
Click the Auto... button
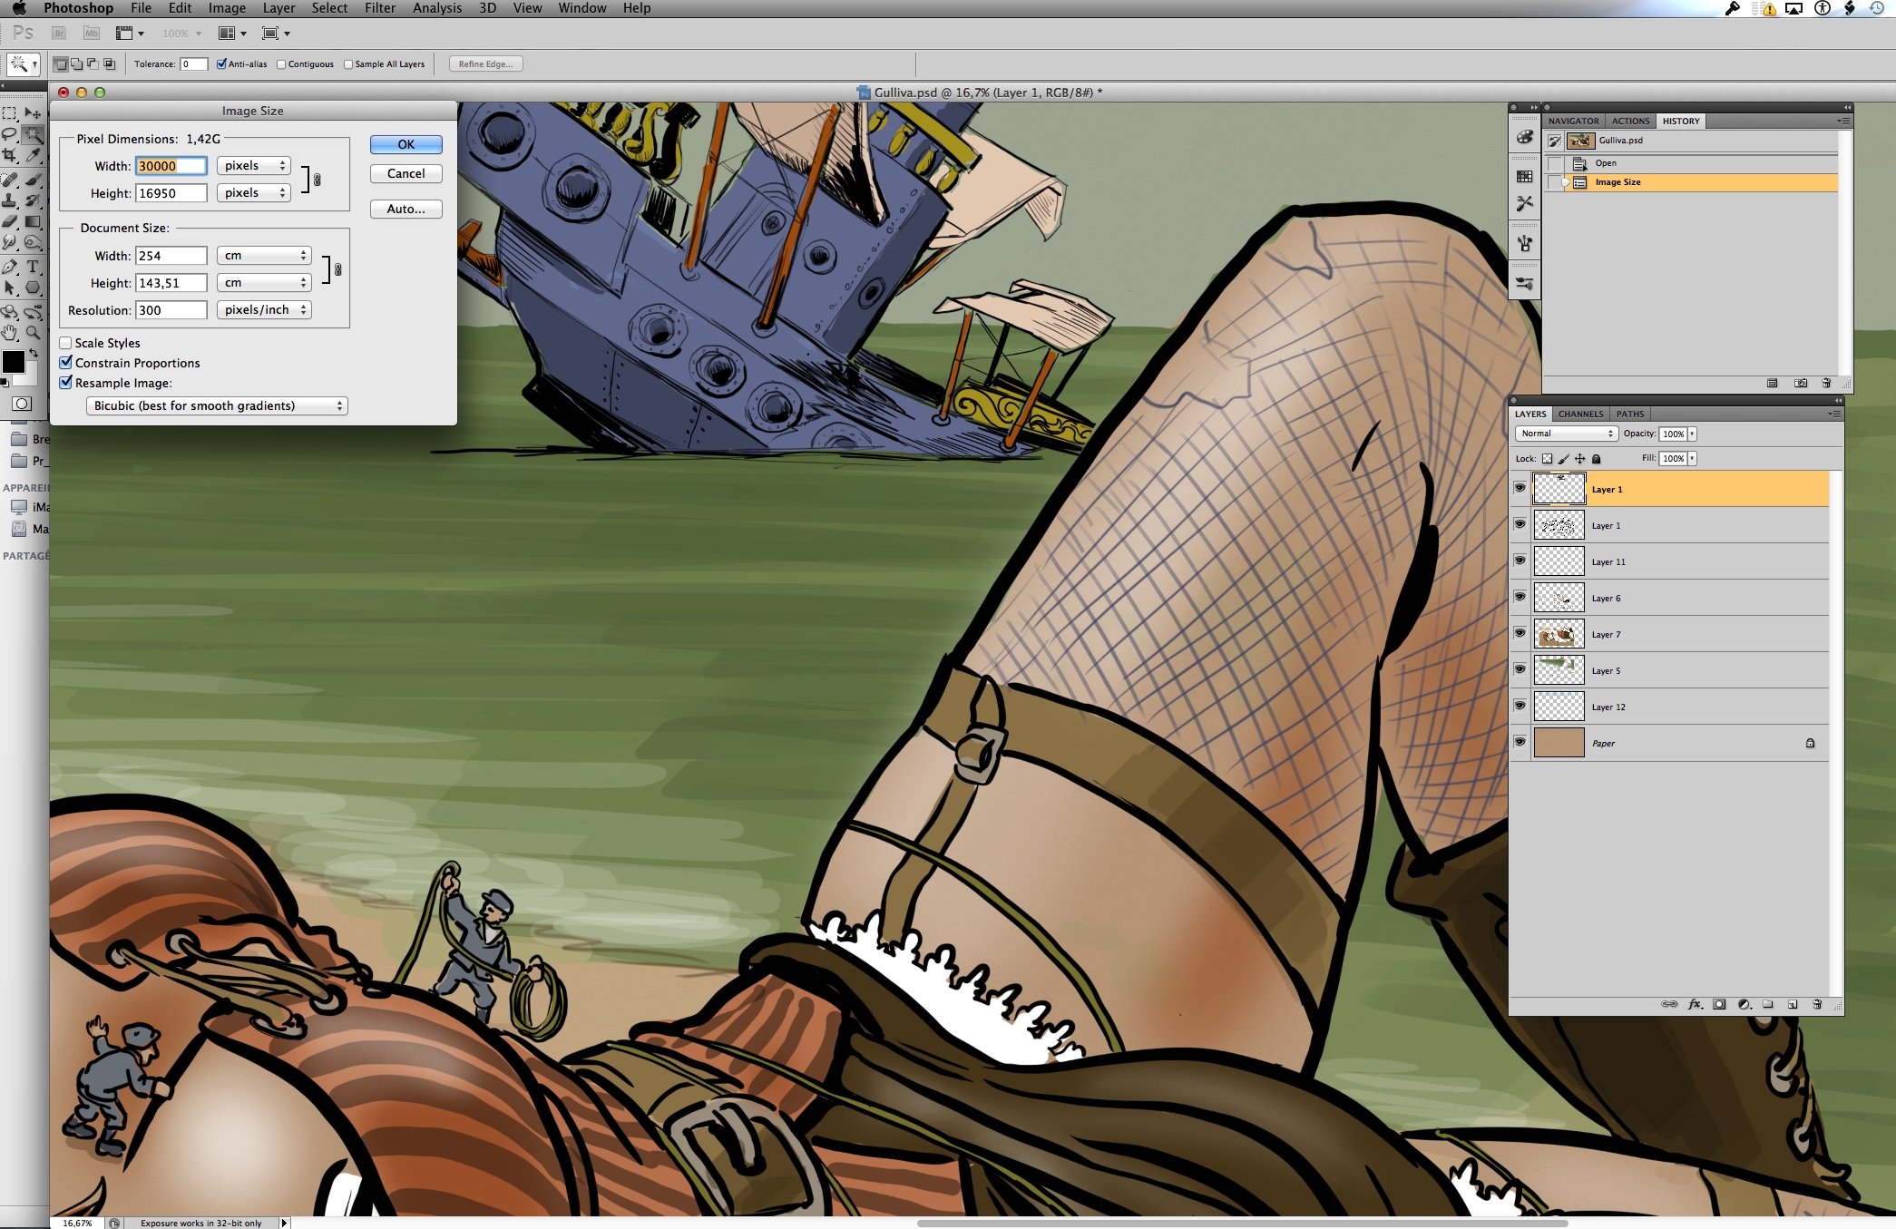coord(406,209)
